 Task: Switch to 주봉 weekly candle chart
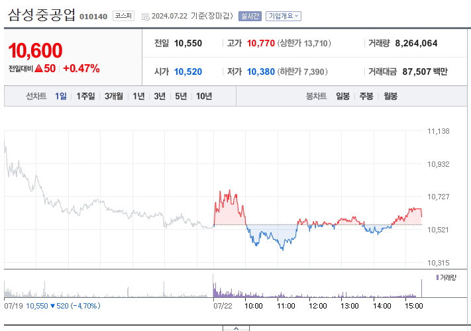pos(366,96)
